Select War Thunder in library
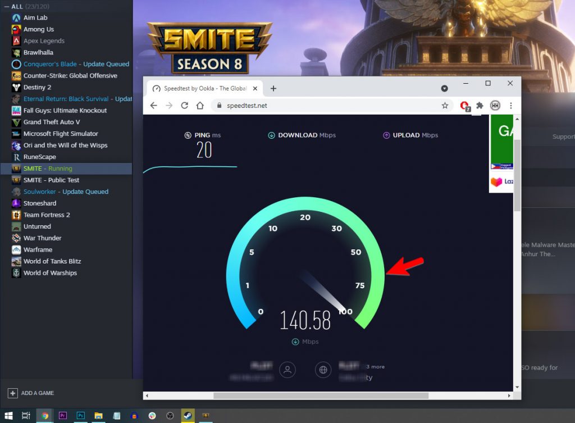 [x=42, y=238]
